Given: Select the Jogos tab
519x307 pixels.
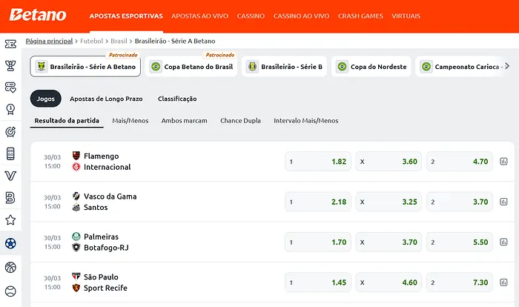Looking at the screenshot, I should tap(46, 99).
